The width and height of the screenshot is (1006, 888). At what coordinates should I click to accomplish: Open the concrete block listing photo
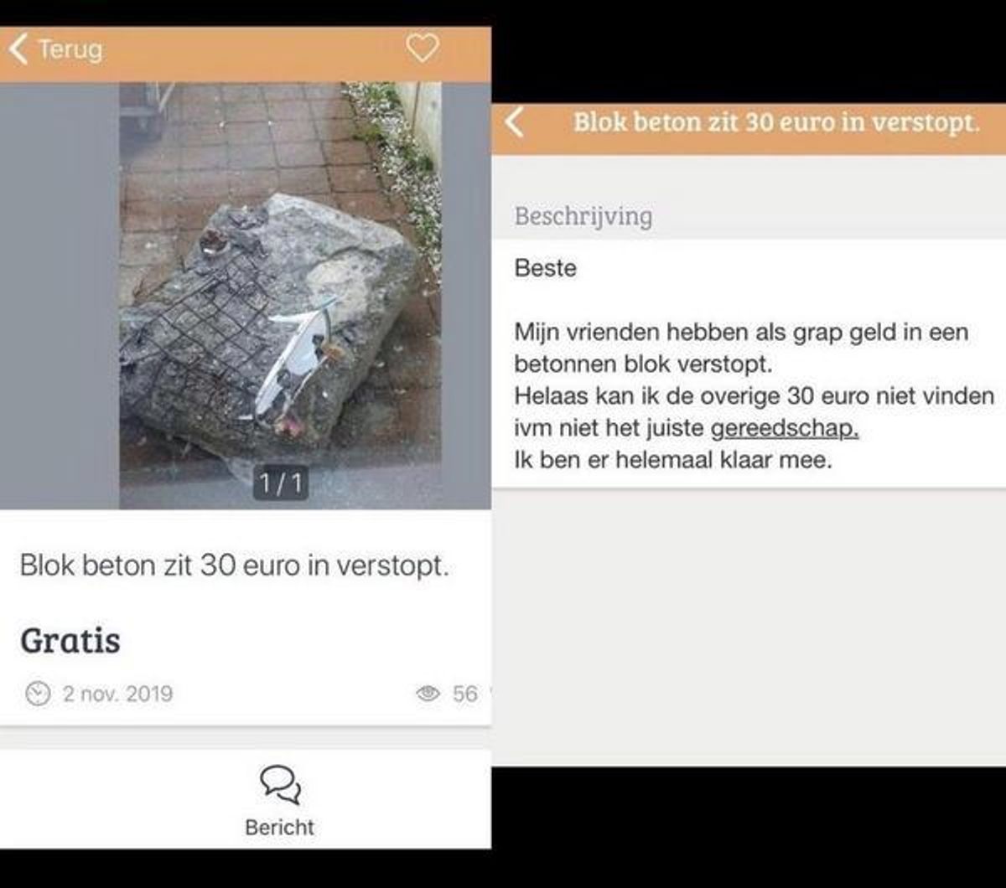pos(280,295)
